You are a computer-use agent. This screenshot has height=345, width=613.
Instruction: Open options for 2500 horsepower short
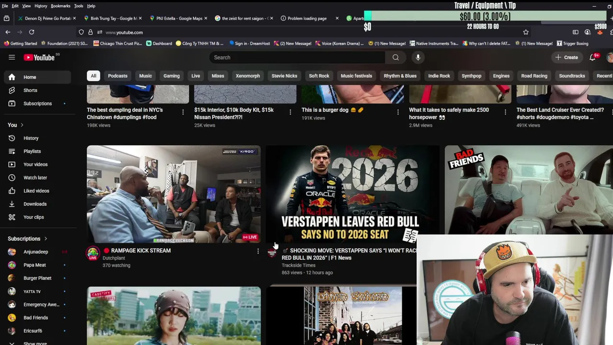point(505,112)
